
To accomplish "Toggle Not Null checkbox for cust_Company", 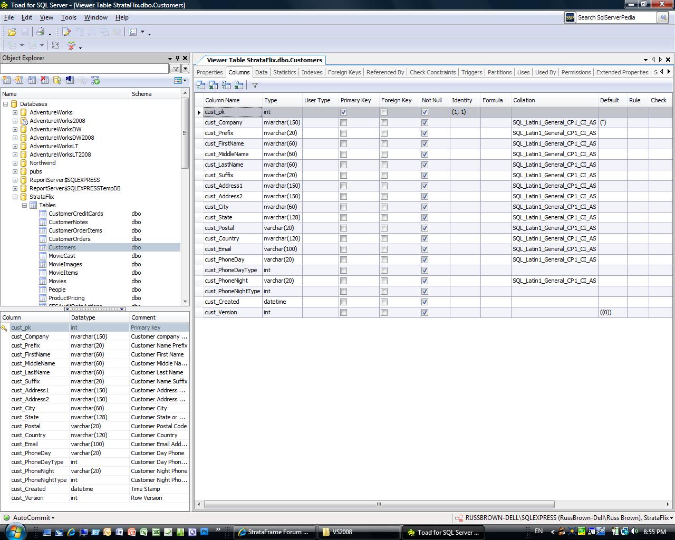I will [x=425, y=122].
